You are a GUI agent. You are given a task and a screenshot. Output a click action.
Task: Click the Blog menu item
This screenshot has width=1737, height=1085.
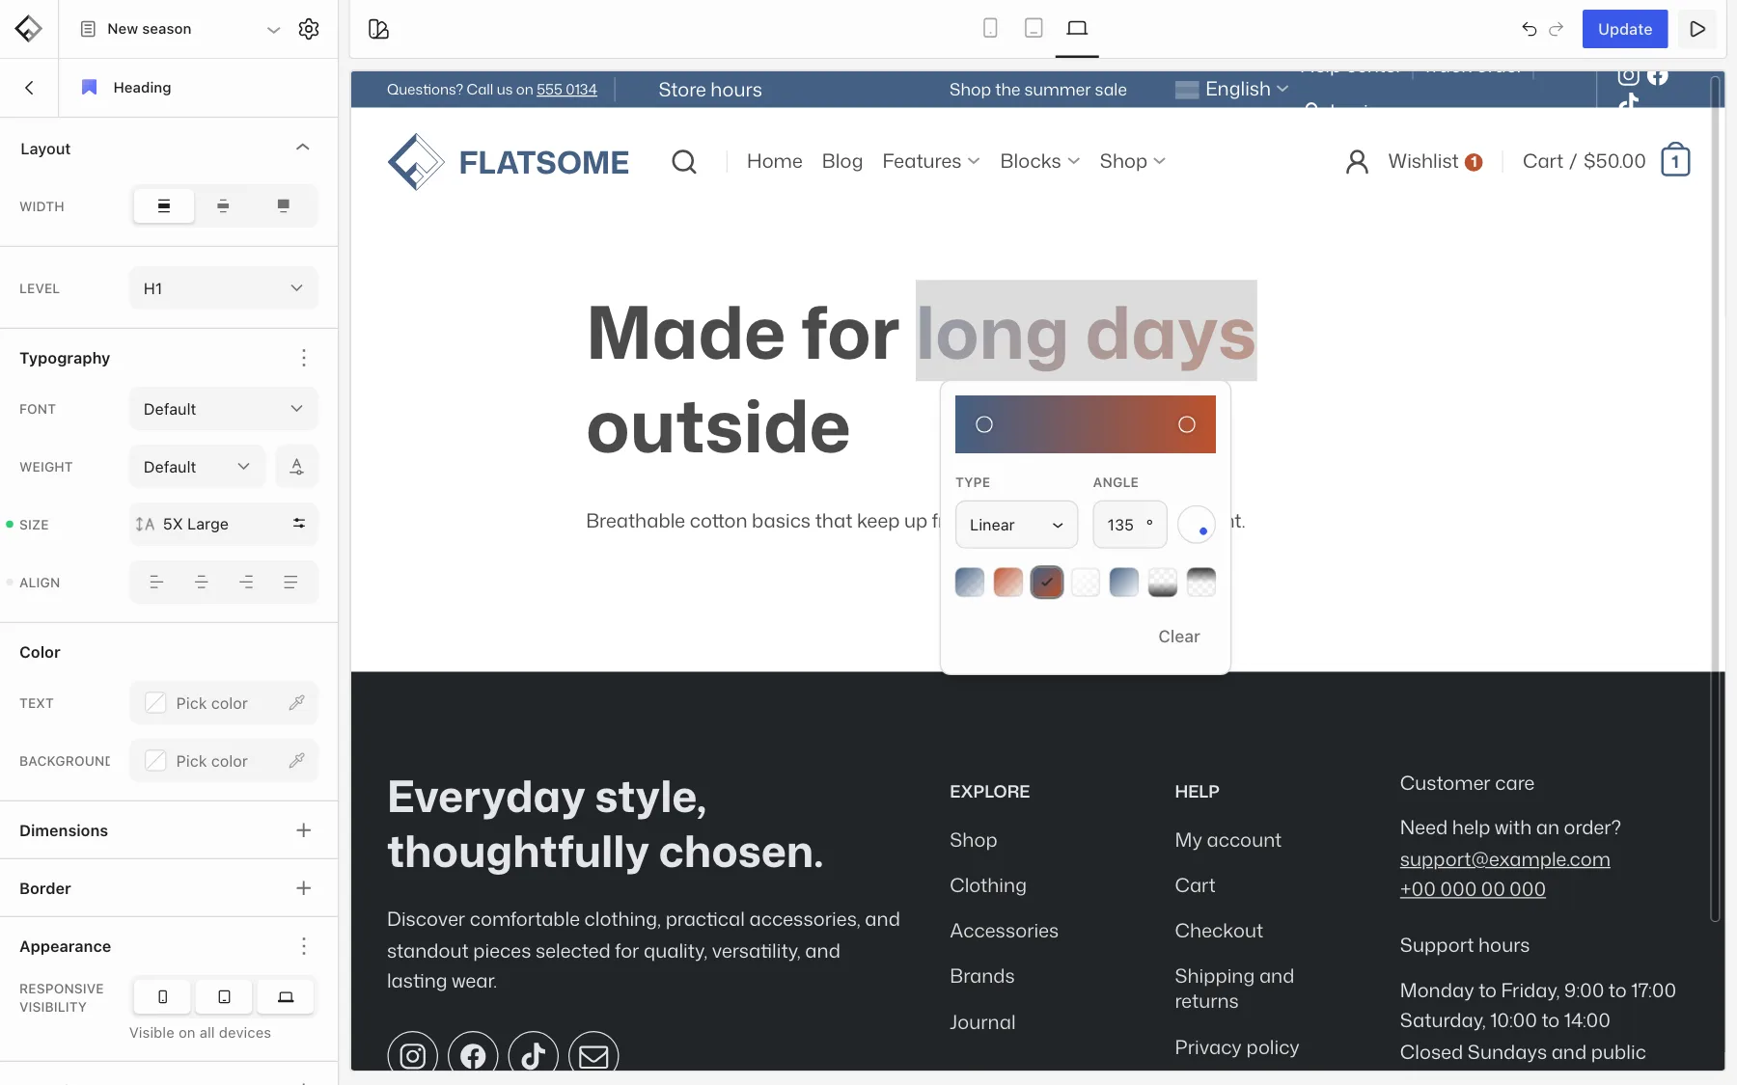841,161
